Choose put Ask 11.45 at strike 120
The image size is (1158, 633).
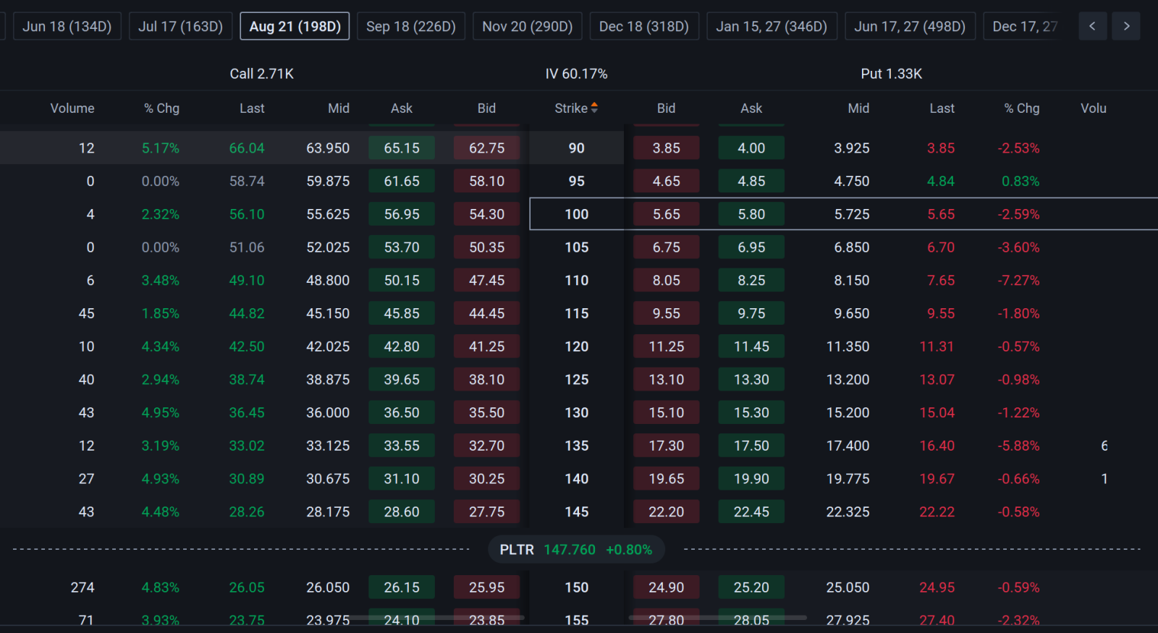point(751,347)
